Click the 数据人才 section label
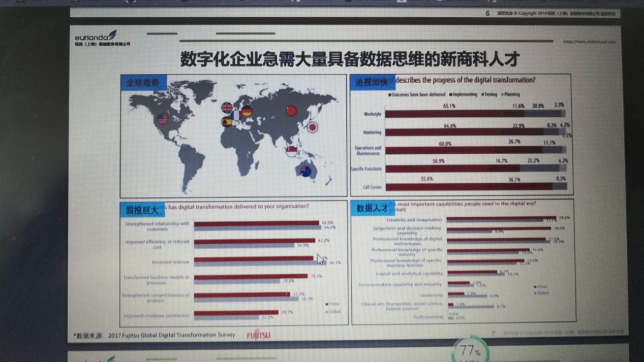 point(372,208)
